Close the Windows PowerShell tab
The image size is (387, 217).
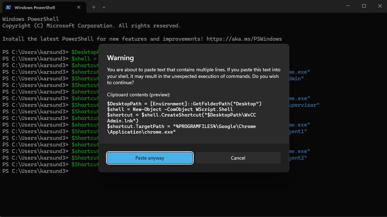coord(79,7)
